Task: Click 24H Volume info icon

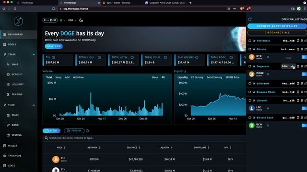Action: (197, 57)
